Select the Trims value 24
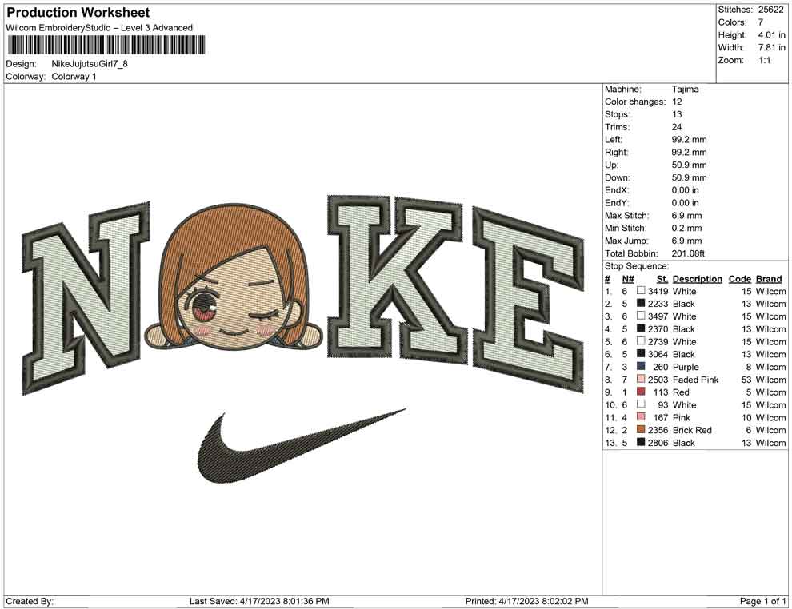 click(677, 127)
